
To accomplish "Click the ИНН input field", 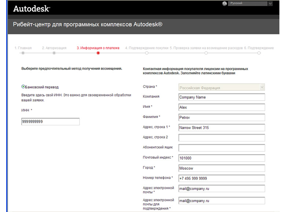I will tap(50, 122).
